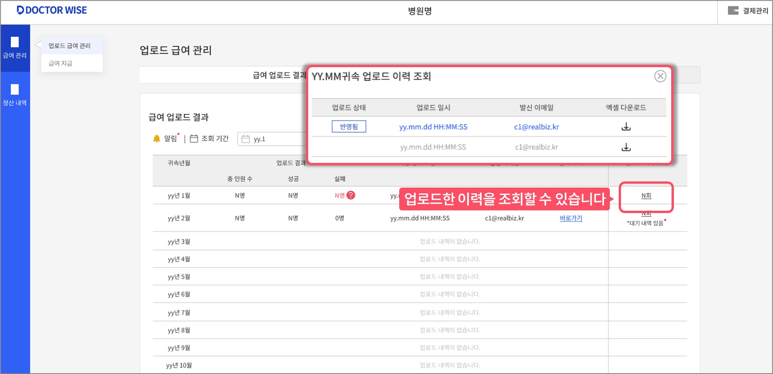Image resolution: width=773 pixels, height=374 pixels.
Task: Click the 알림 bell icon
Action: tap(157, 139)
